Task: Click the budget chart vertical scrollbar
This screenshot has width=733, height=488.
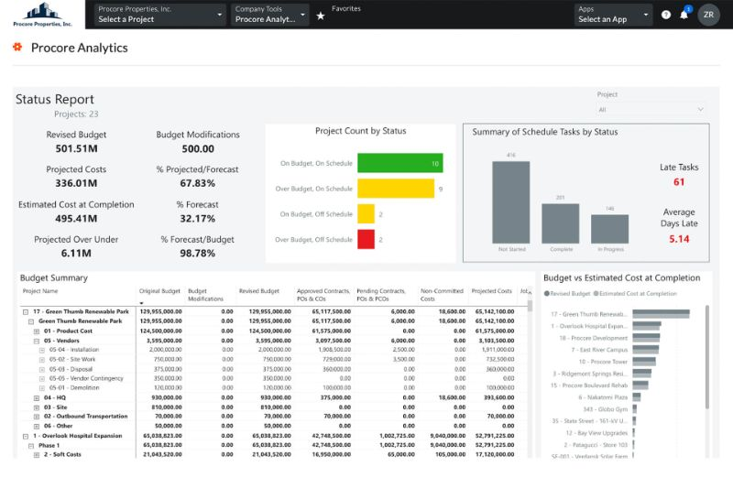Action: click(x=706, y=357)
